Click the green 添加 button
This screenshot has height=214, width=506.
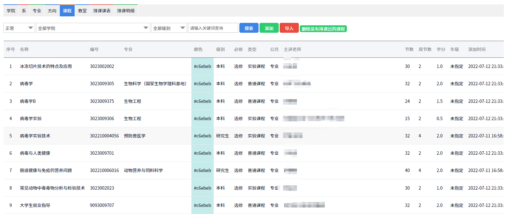tap(269, 28)
